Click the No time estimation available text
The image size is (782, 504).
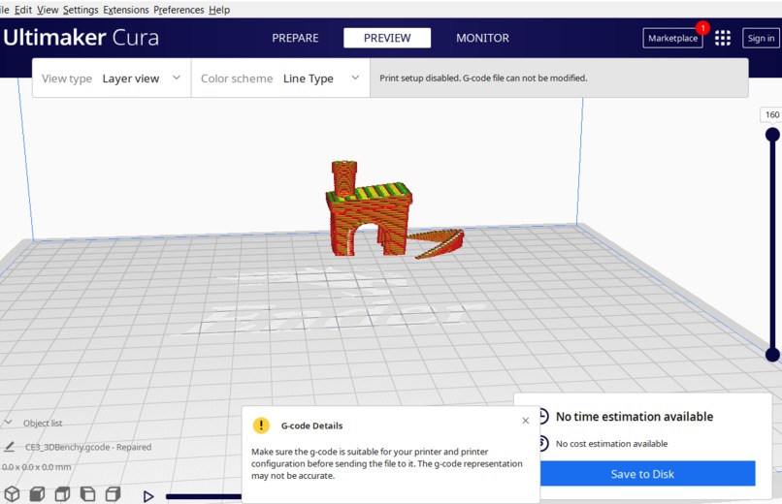(635, 417)
